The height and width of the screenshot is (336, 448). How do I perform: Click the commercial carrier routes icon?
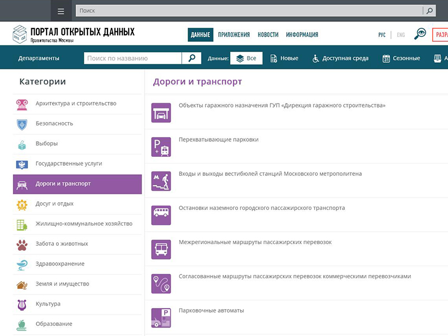(x=161, y=283)
